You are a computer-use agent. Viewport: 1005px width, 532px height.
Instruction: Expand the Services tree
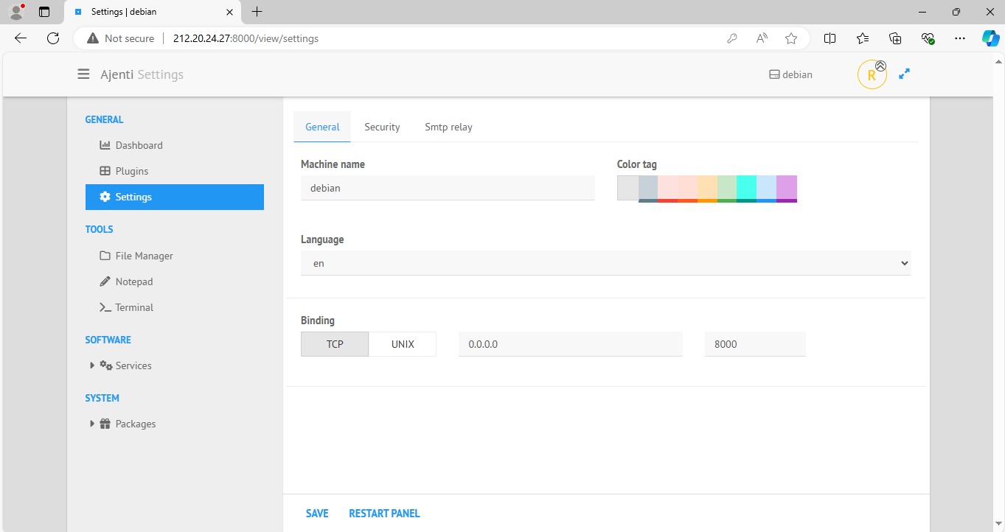(92, 365)
